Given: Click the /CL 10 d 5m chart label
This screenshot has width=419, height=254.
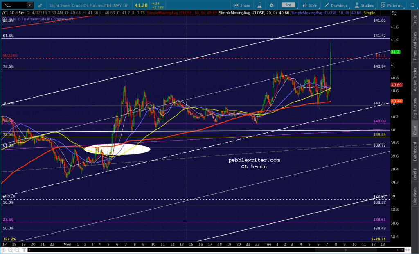Looking at the screenshot, I should click(x=14, y=13).
